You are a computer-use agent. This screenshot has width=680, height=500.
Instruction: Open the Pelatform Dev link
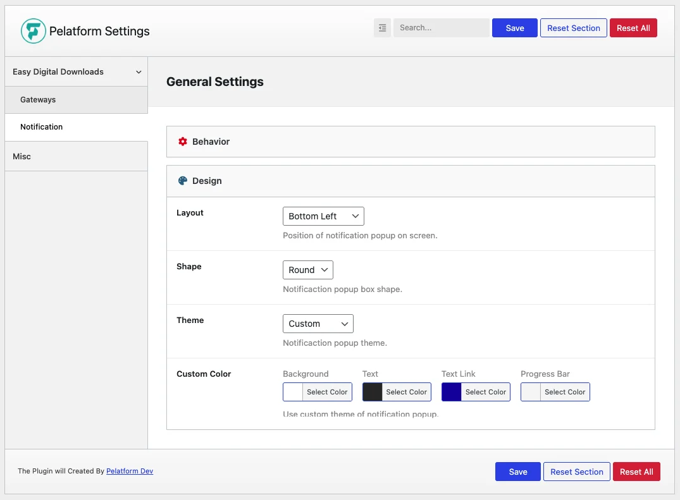click(130, 471)
